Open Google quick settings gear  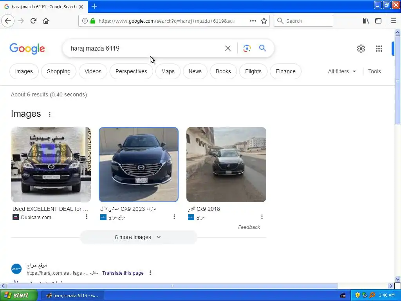tap(361, 49)
